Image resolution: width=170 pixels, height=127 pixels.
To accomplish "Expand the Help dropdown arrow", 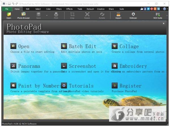I will (x=167, y=9).
